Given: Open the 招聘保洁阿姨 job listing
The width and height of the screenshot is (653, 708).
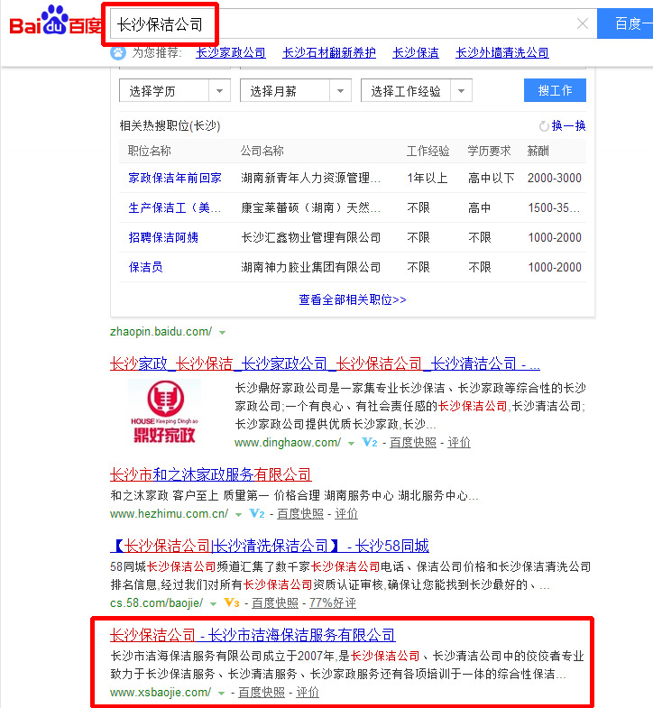Looking at the screenshot, I should coord(163,237).
